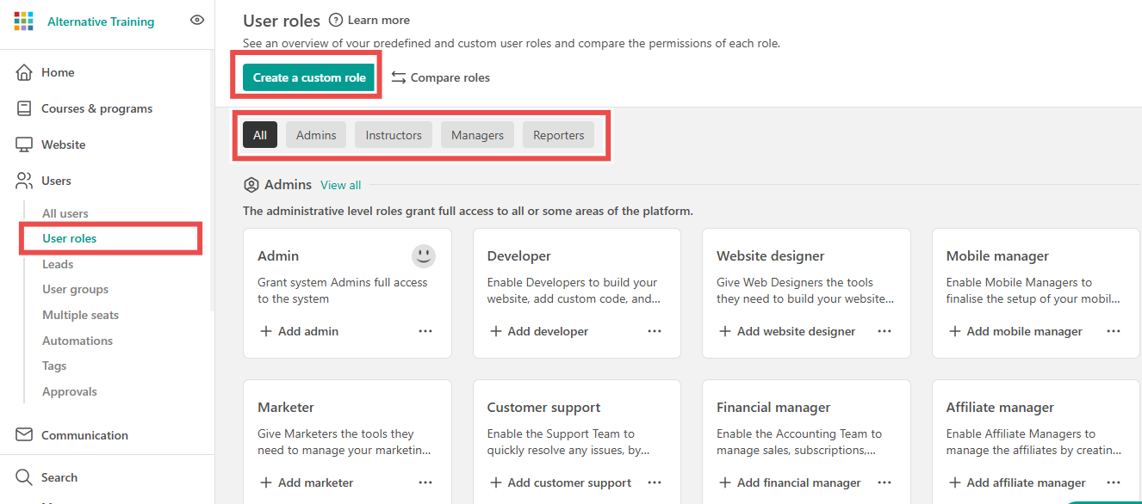The width and height of the screenshot is (1142, 504).
Task: Click plus icon beside Add affiliate manager
Action: click(954, 482)
